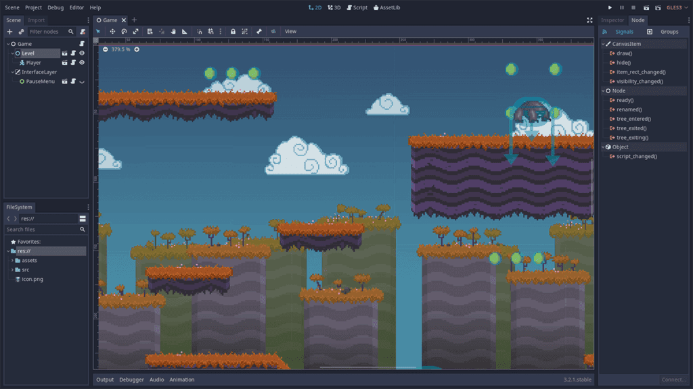Open script attached to Player node

pyautogui.click(x=73, y=63)
